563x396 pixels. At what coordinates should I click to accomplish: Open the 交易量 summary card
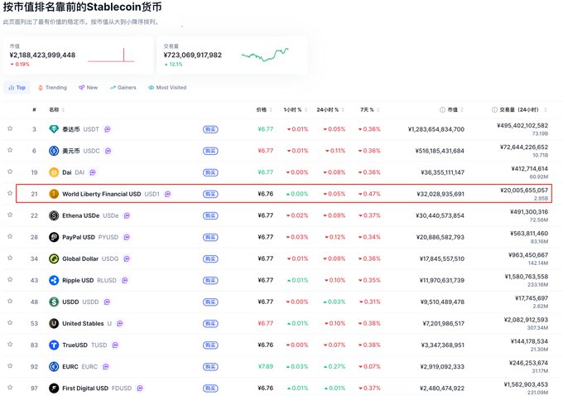[x=232, y=55]
